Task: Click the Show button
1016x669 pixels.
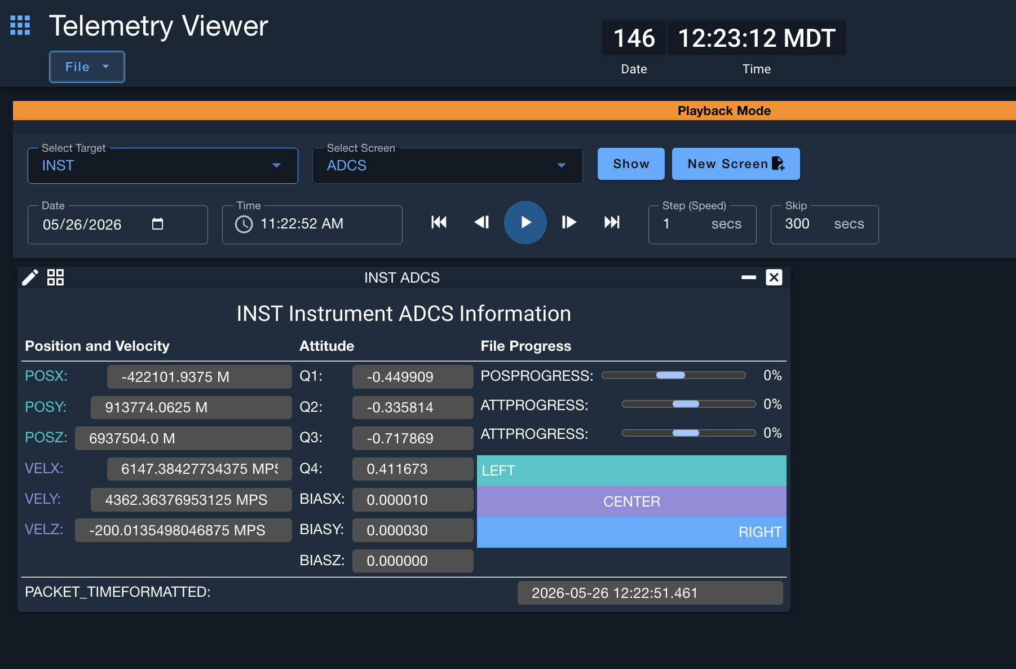Action: [631, 164]
